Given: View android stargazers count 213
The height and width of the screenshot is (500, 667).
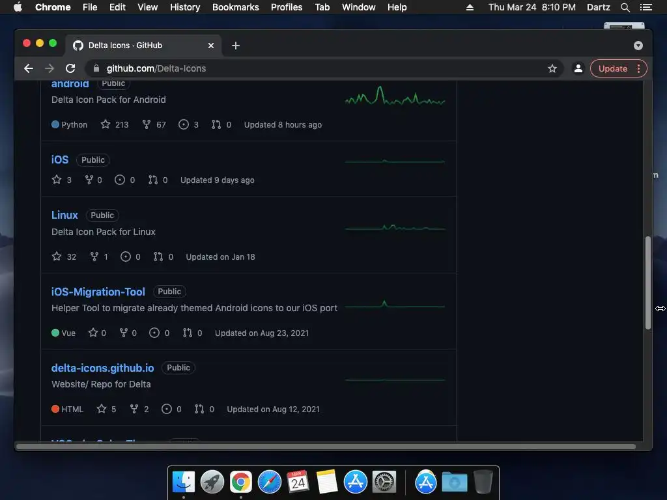Looking at the screenshot, I should [115, 124].
